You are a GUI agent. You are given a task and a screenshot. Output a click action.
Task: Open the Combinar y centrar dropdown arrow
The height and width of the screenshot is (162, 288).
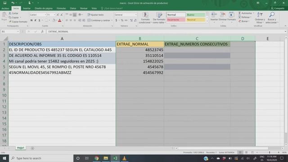[112, 20]
